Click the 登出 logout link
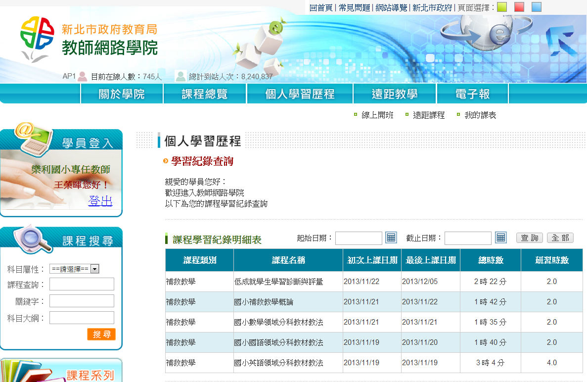Image resolution: width=587 pixels, height=382 pixels. point(100,201)
